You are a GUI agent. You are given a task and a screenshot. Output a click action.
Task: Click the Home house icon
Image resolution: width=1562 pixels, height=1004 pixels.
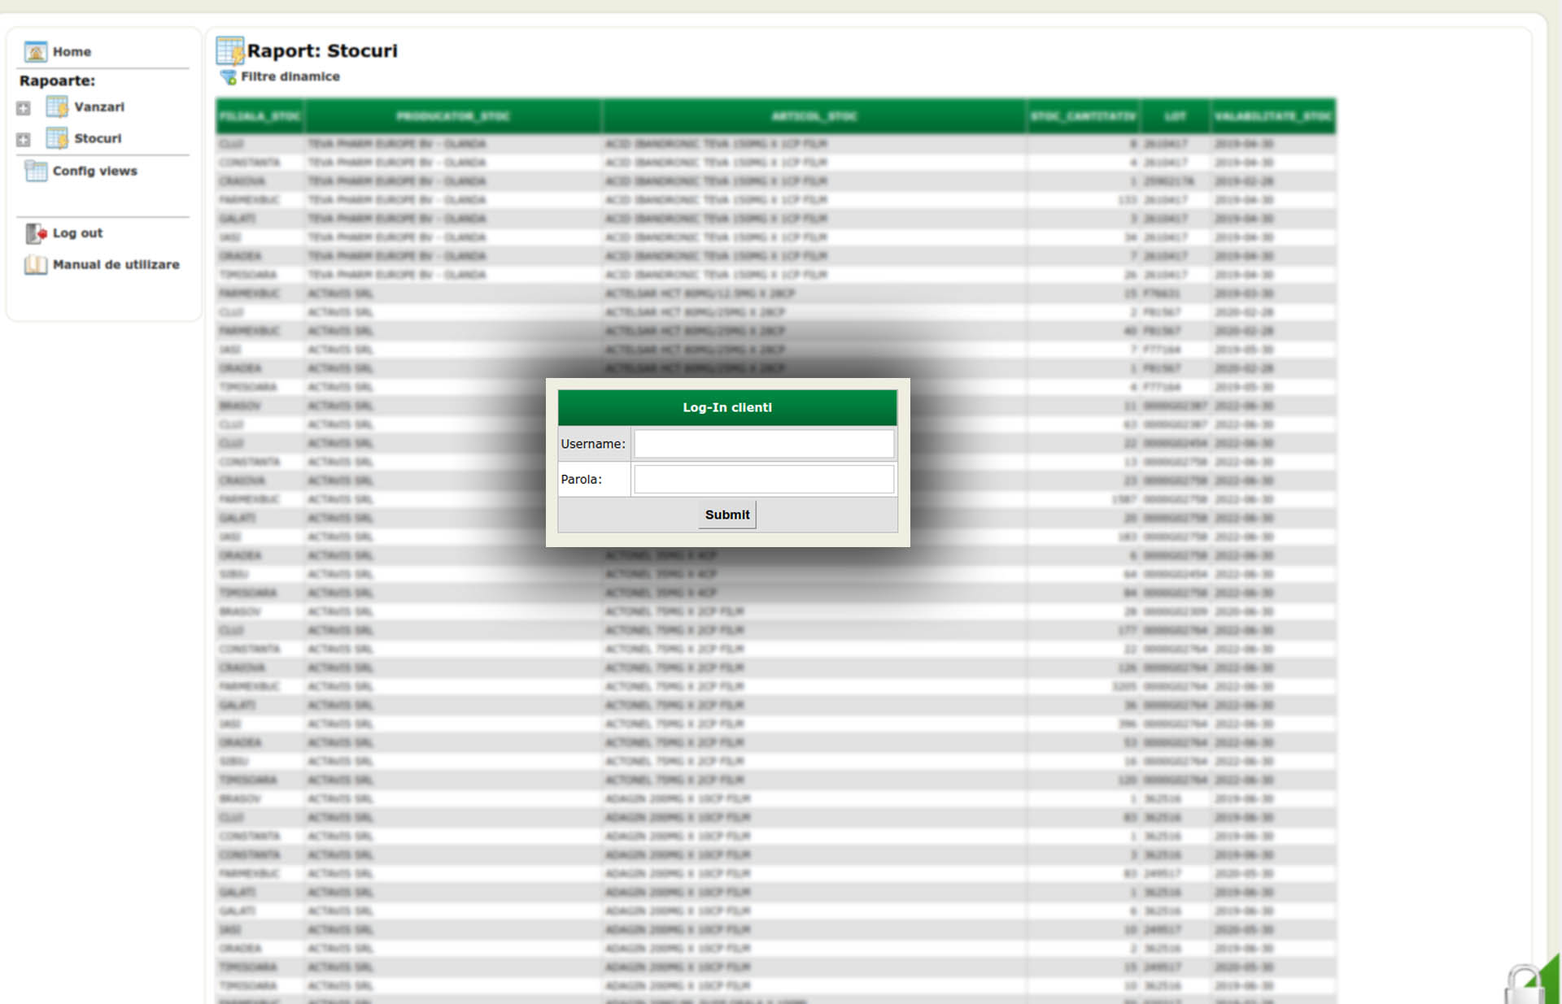pos(35,52)
